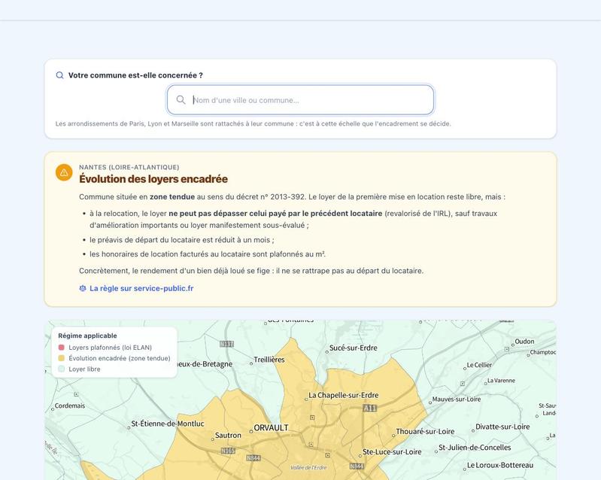Click 'Le Cellier' map label
The height and width of the screenshot is (480, 601).
point(479,365)
